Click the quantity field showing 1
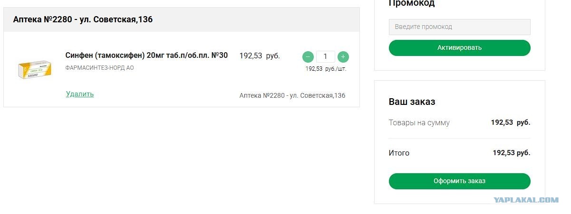Image resolution: width=571 pixels, height=214 pixels. (x=326, y=56)
